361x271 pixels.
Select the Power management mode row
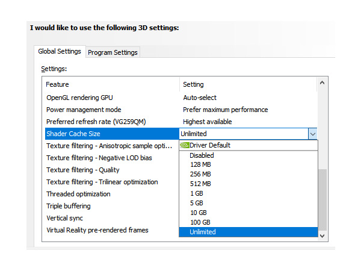84,110
